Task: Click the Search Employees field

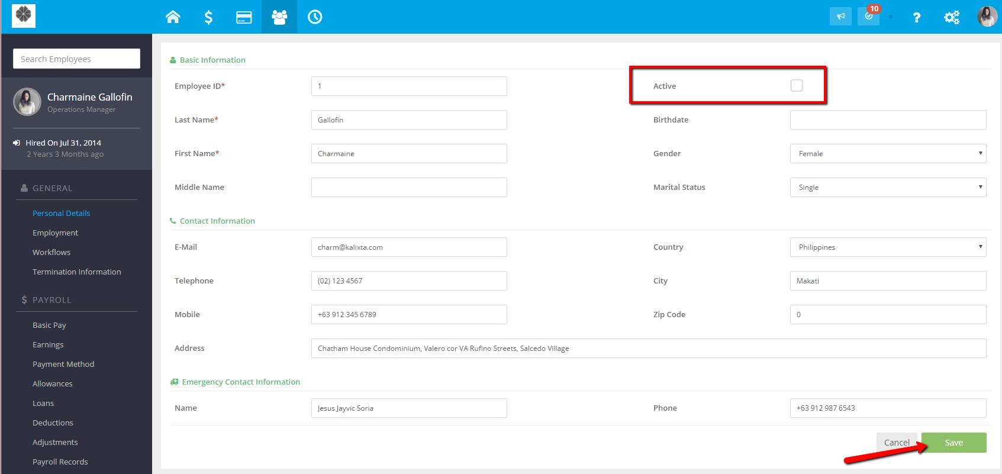Action: click(76, 59)
